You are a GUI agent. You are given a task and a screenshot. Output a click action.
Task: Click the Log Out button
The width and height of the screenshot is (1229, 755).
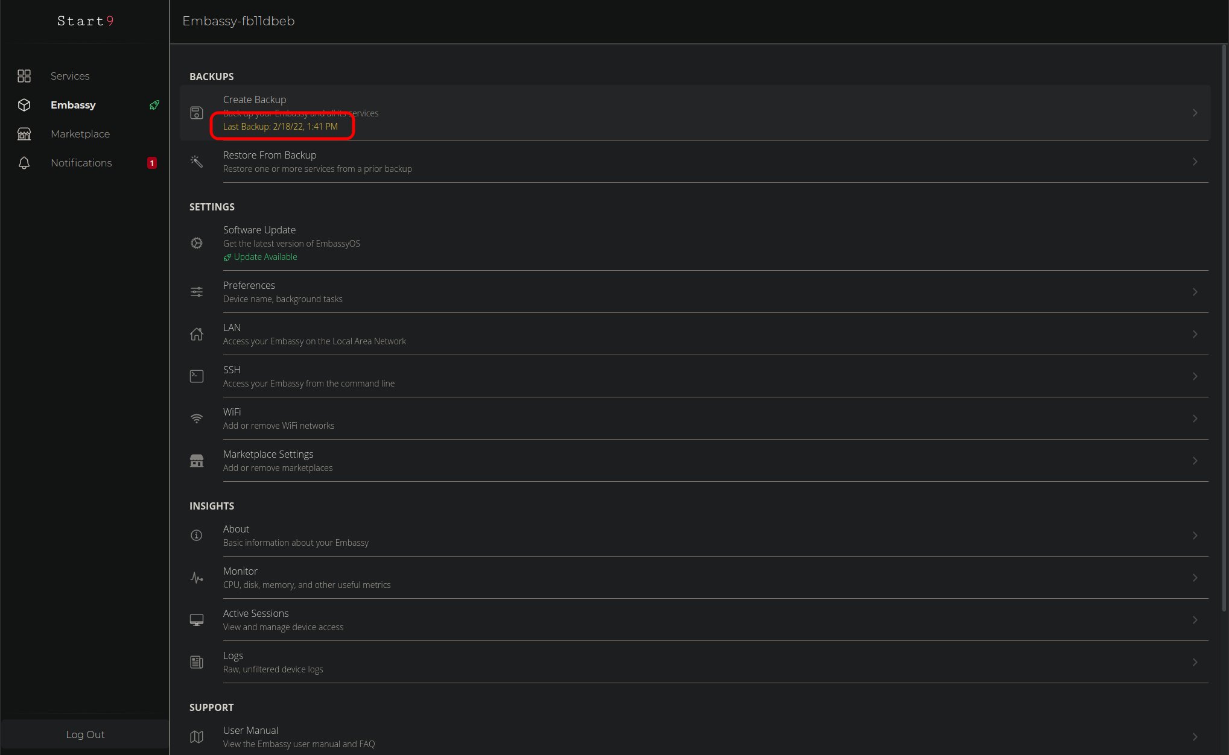click(85, 734)
